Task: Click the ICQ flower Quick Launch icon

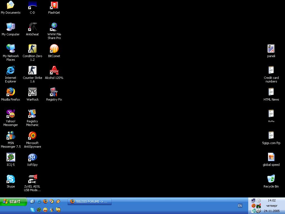Action: click(x=39, y=210)
